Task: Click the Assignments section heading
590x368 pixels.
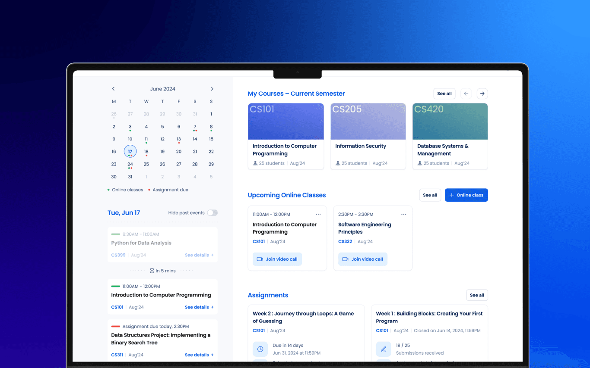Action: point(268,295)
